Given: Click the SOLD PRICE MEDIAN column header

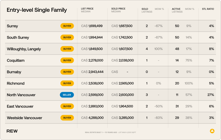Looking at the screenshot, I should pos(118,10).
